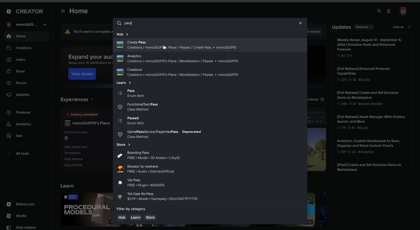The height and width of the screenshot is (230, 420).
Task: Open the mono2629... account dropdown
Action: coord(26,25)
